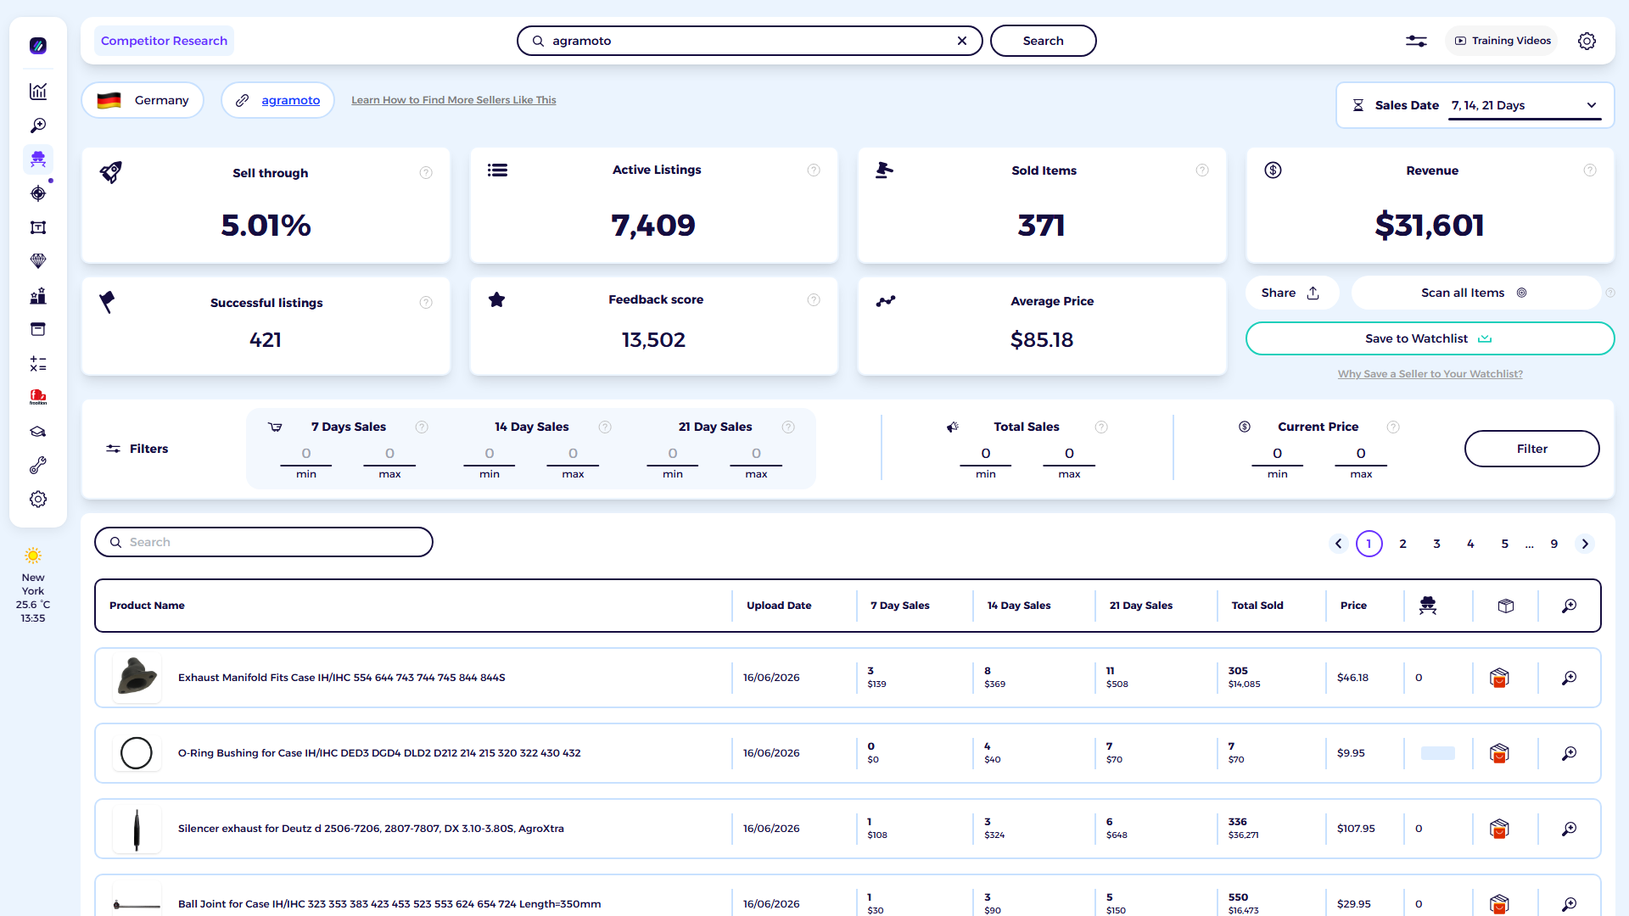Clear the agramoto search query

(x=962, y=41)
